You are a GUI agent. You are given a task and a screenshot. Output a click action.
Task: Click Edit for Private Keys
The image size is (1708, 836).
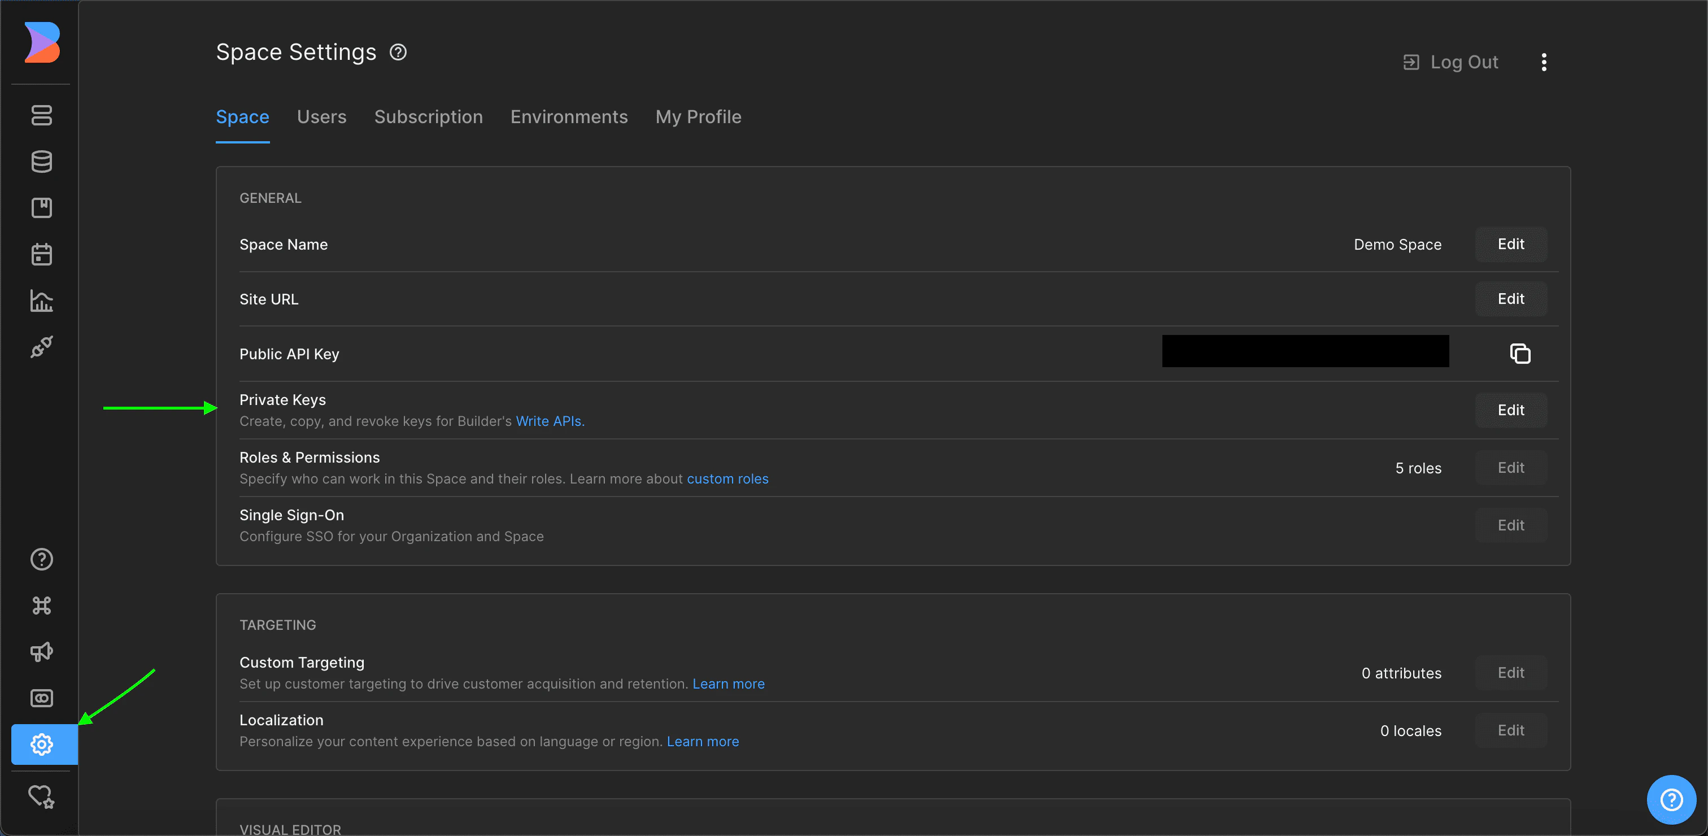1510,411
